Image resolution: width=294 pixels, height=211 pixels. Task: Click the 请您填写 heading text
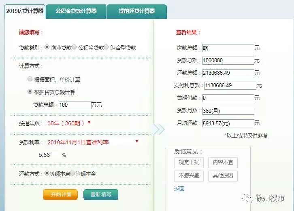pos(31,33)
